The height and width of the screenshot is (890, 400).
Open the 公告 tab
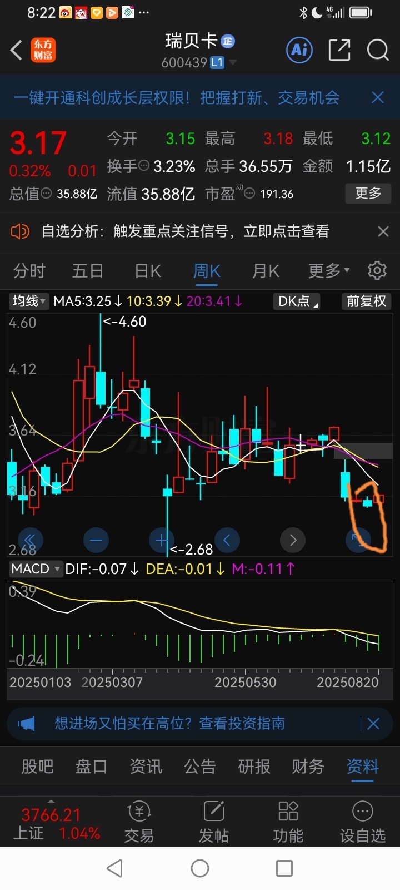click(200, 767)
